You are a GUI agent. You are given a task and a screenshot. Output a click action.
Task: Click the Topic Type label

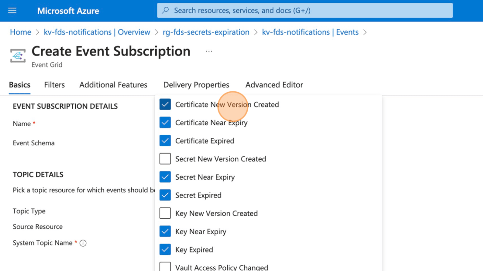[x=29, y=211]
